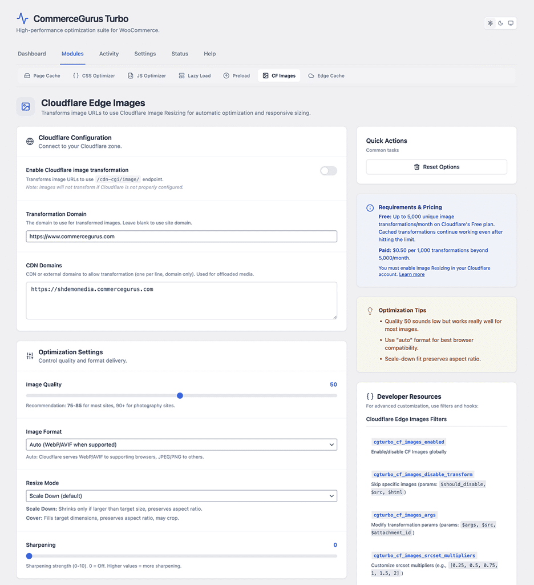Click the Preload arrow-circle icon
Screen dimensions: 534x585
226,76
